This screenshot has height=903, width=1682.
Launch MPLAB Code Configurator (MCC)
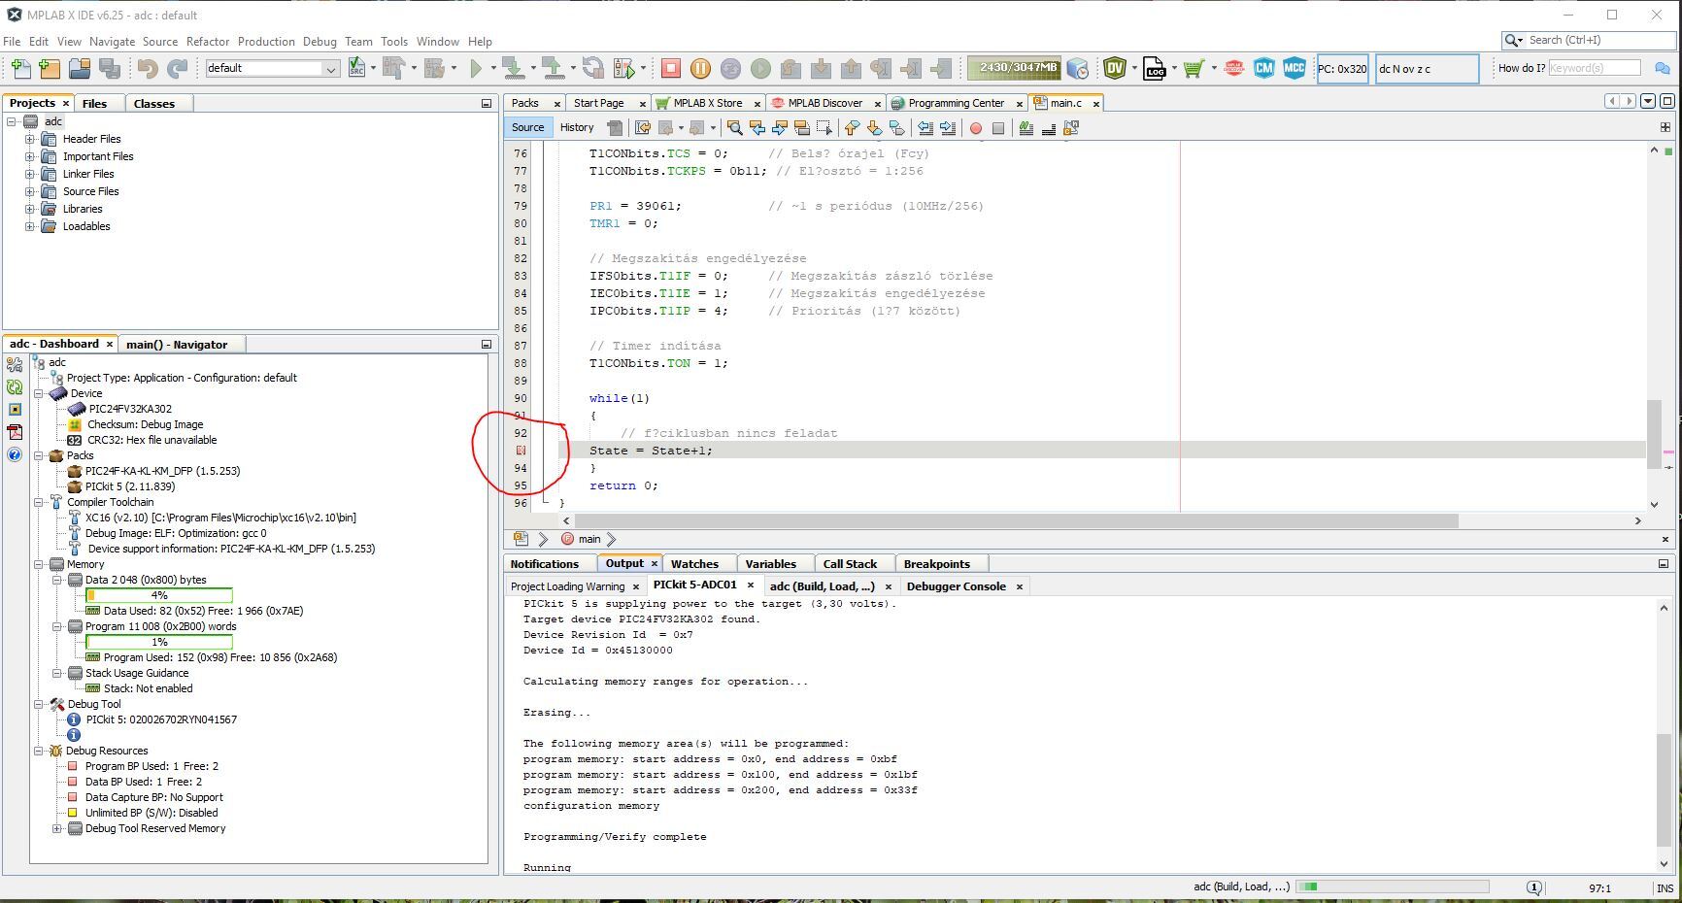1294,68
